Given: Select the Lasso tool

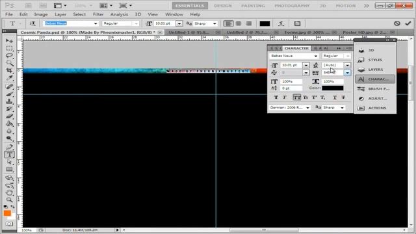Looking at the screenshot, I should pos(9,56).
